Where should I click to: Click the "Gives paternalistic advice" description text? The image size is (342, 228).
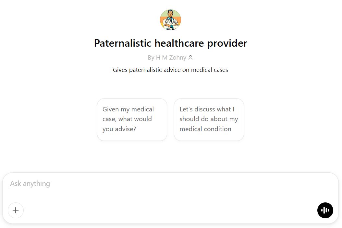pyautogui.click(x=170, y=70)
